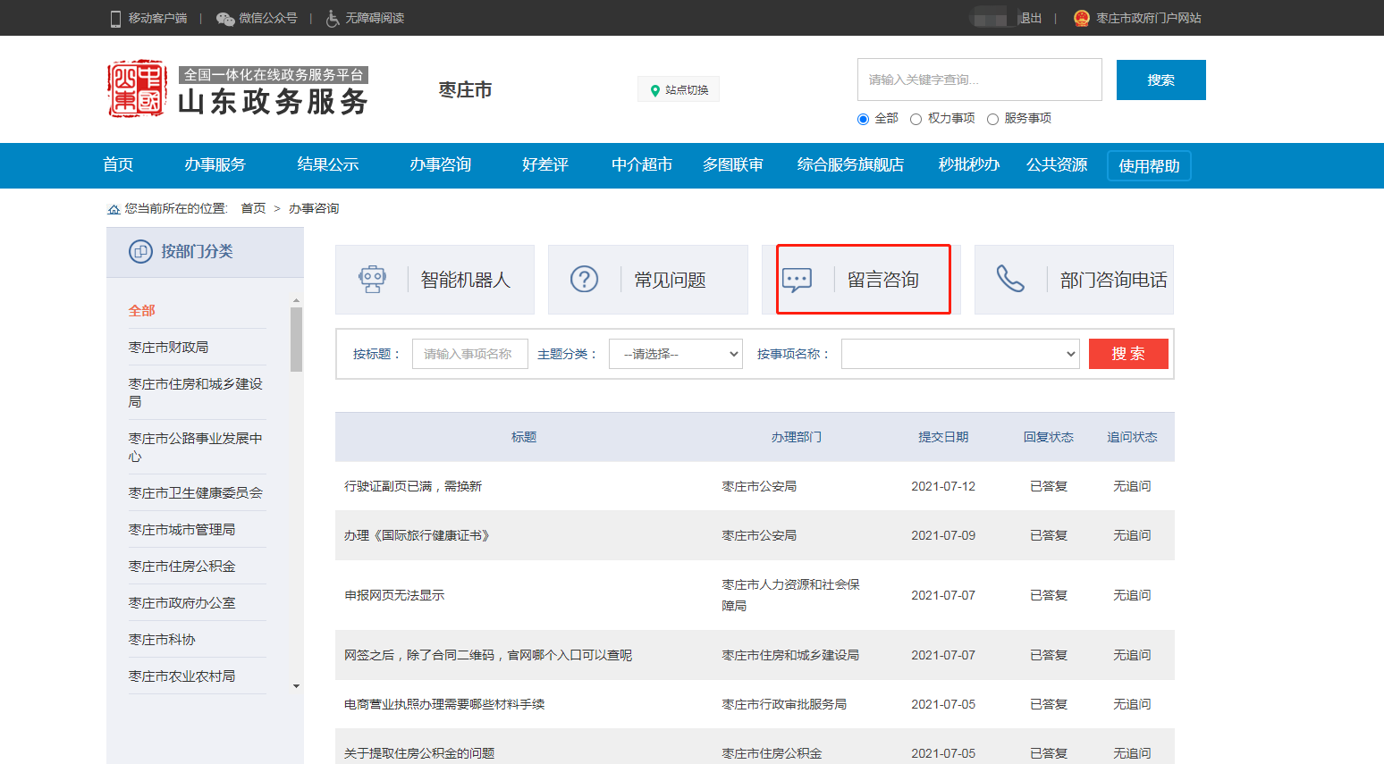Click the mobile client phone icon
The image size is (1384, 764).
[115, 19]
